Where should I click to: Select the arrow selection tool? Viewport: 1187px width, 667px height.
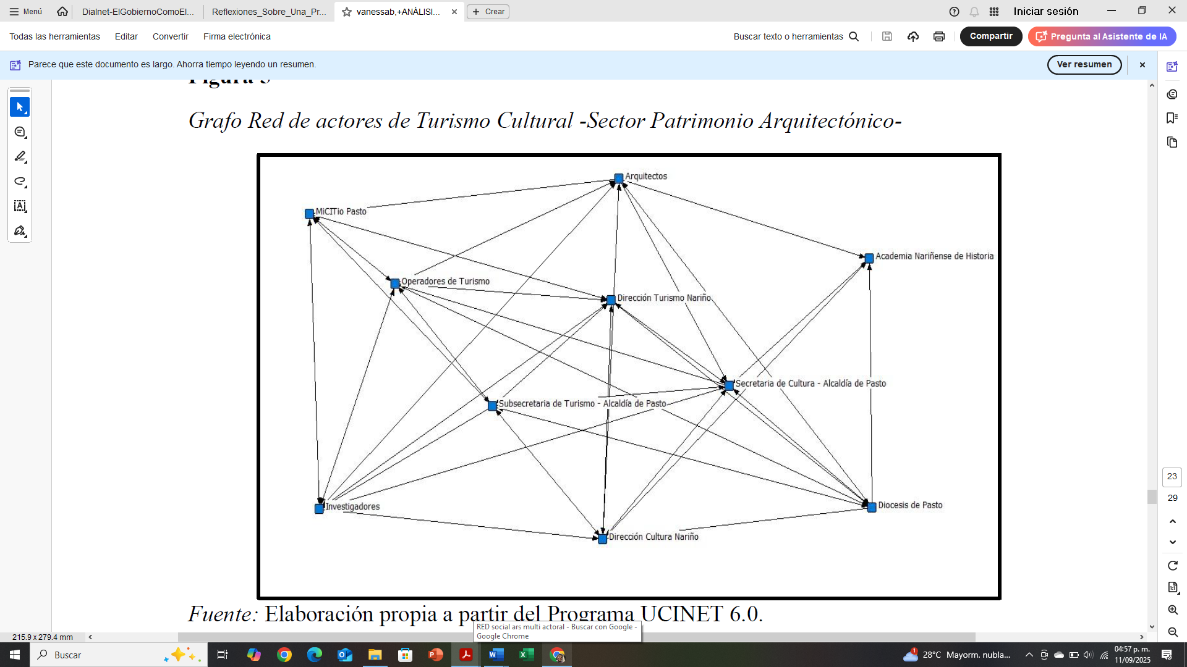[x=20, y=107]
